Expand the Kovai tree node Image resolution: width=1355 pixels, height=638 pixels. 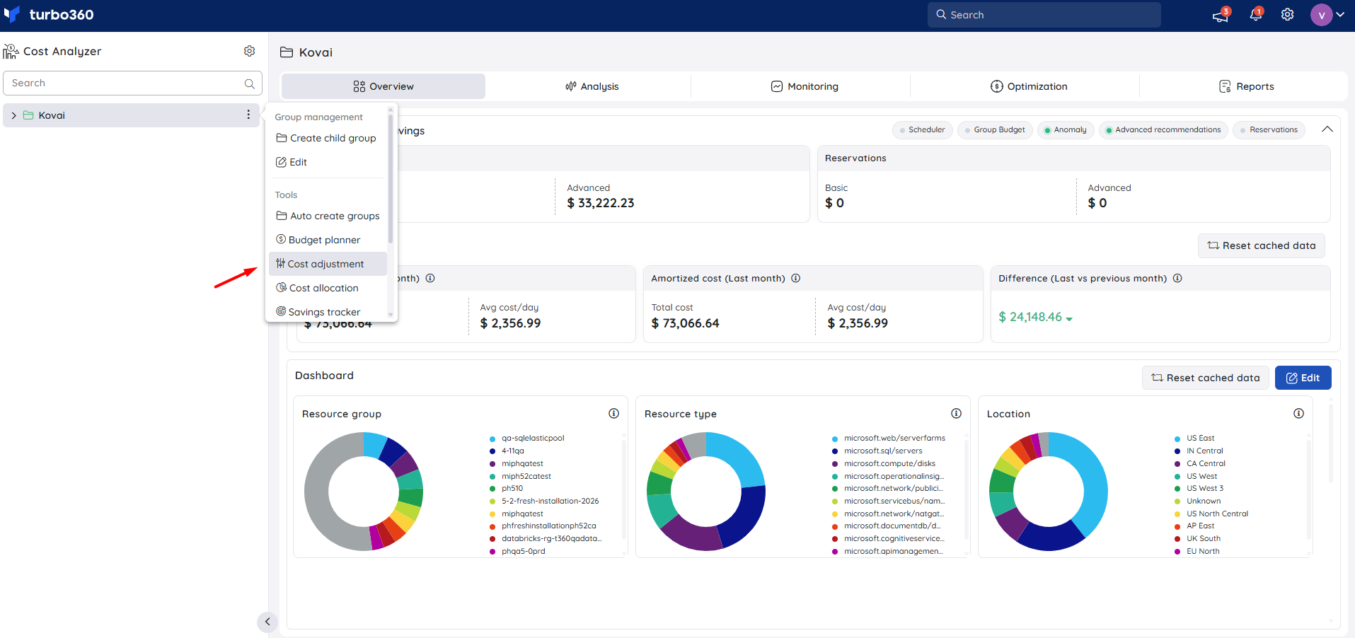click(13, 115)
